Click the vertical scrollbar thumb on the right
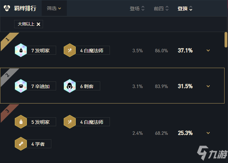228x163 pixels. [x=226, y=40]
